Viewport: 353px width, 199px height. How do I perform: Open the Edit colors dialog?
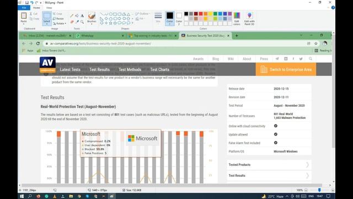[x=237, y=18]
